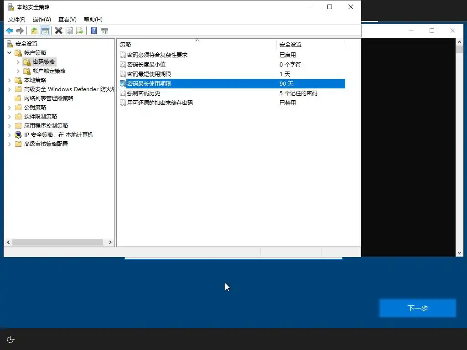
Task: Expand the 高级审核策略配置 tree node
Action: tap(9, 144)
